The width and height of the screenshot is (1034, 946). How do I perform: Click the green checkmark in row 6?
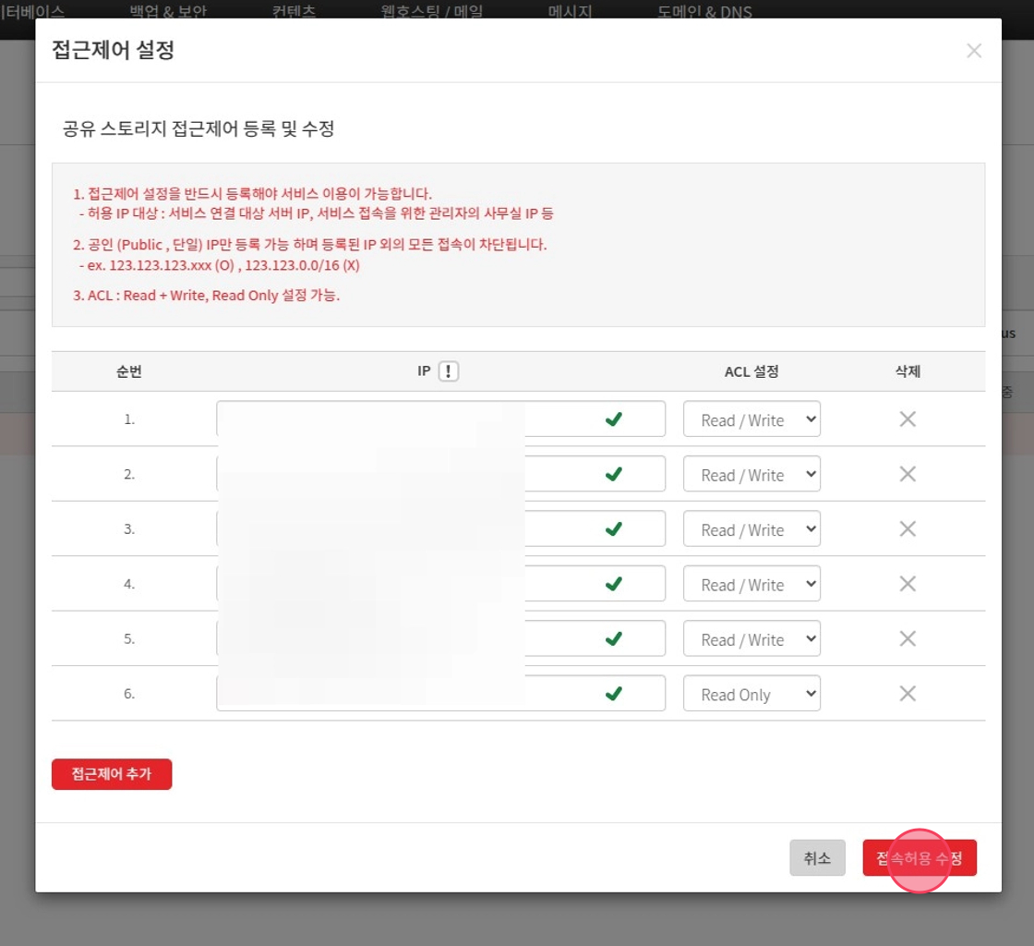click(x=614, y=694)
